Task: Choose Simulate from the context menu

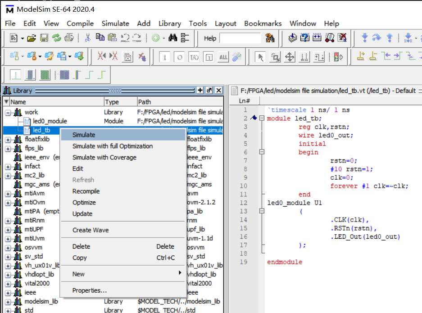Action: pos(84,135)
